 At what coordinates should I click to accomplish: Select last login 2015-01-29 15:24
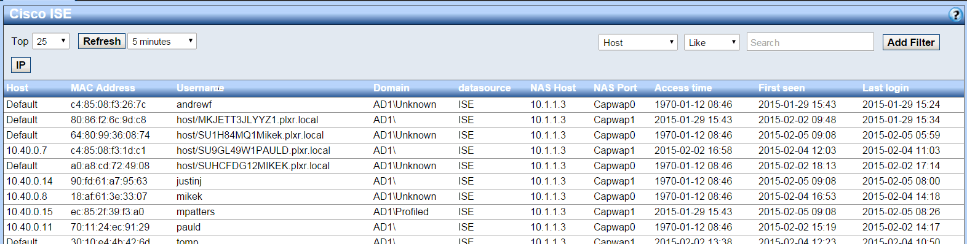(901, 104)
